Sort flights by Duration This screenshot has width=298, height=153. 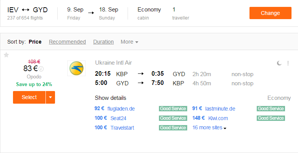click(x=104, y=42)
